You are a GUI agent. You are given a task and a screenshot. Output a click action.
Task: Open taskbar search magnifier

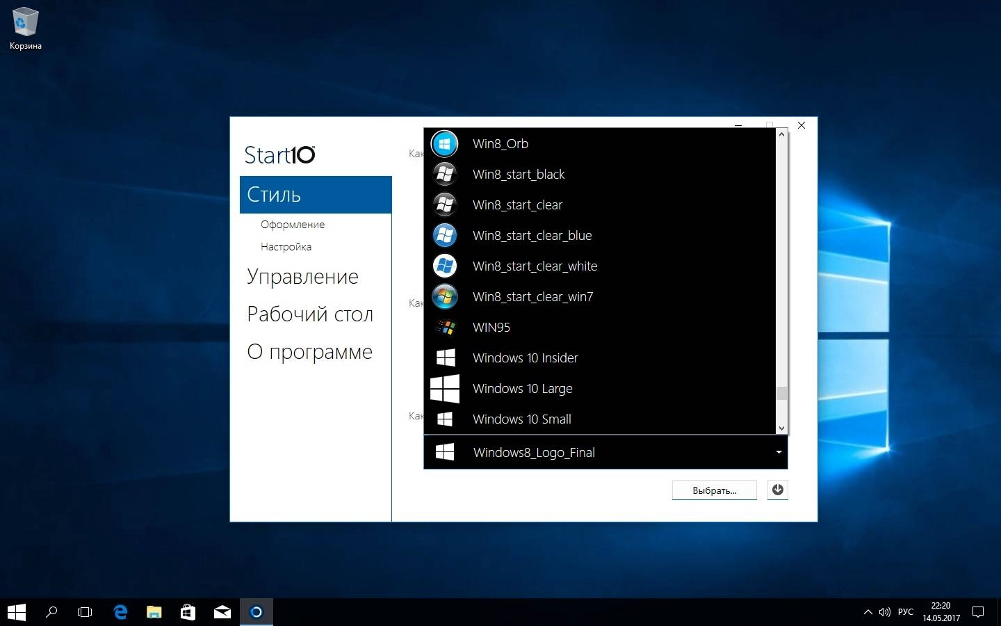pos(51,612)
